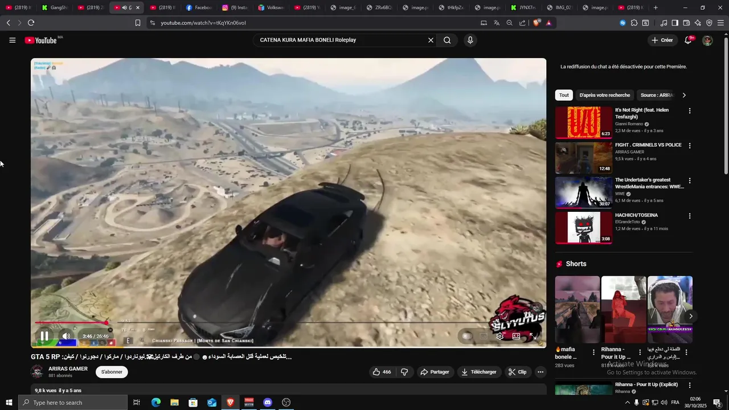Subscribe with the S'abonner button

coord(112,372)
